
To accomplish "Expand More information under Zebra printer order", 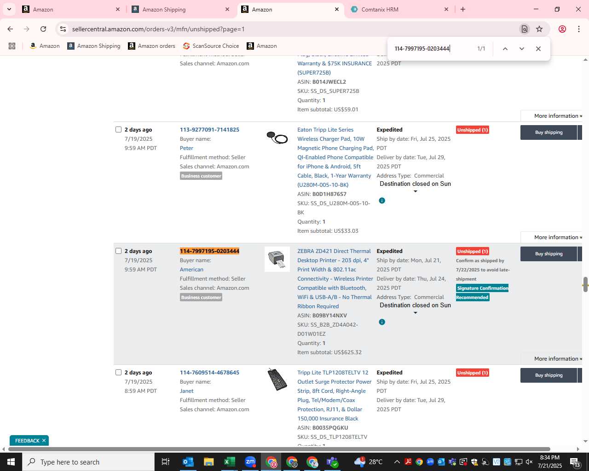I will pos(558,359).
